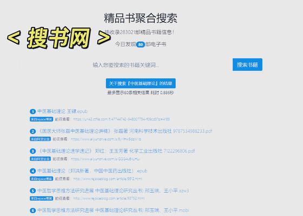303x216 pixels.
Task: Click number badge 2 beside 张磊 pdf result
Action: (x=32, y=131)
